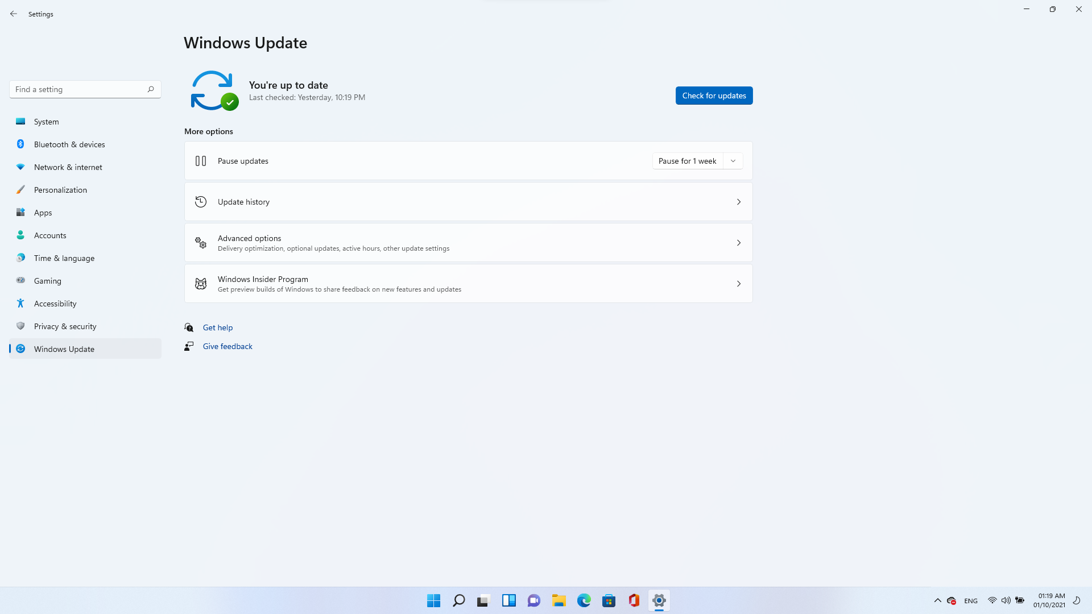Viewport: 1092px width, 614px height.
Task: Click the Advanced options gears icon
Action: tap(201, 243)
